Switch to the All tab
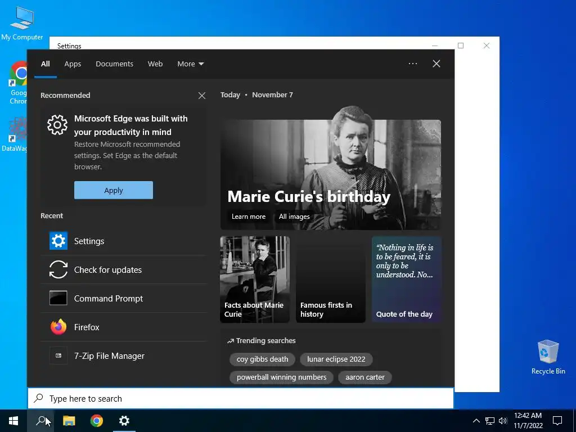This screenshot has width=576, height=432. point(46,64)
